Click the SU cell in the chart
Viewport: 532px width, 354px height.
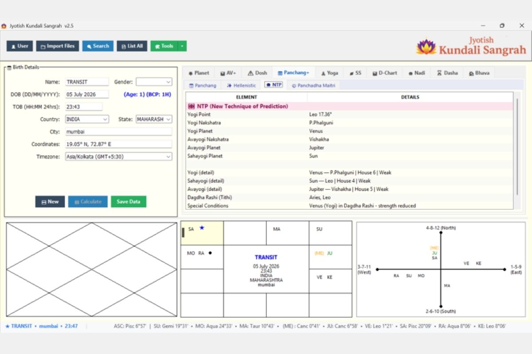click(330, 233)
